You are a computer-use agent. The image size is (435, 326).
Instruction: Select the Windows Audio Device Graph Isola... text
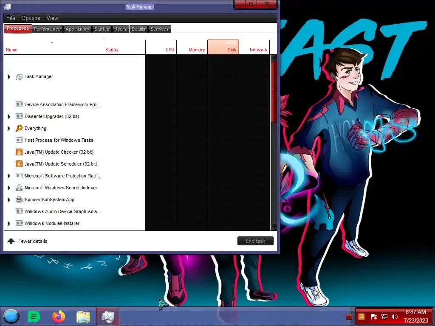pos(62,211)
